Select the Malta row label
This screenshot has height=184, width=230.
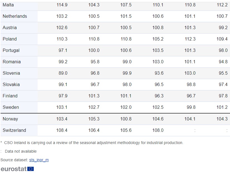pos(8,5)
